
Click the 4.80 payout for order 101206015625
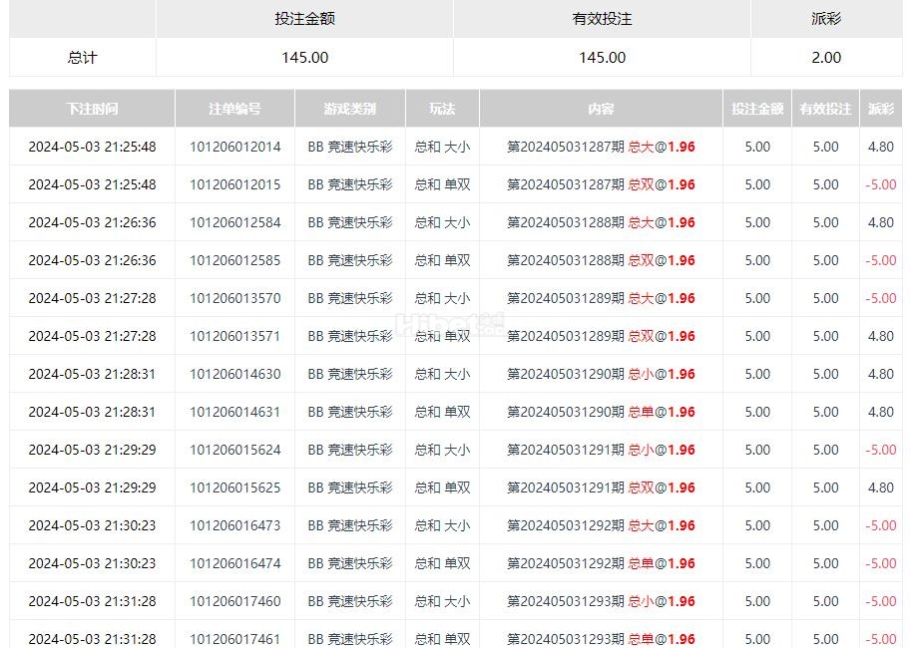pos(881,487)
